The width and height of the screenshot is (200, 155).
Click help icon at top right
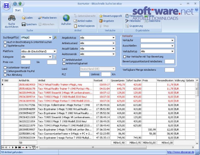click(197, 9)
